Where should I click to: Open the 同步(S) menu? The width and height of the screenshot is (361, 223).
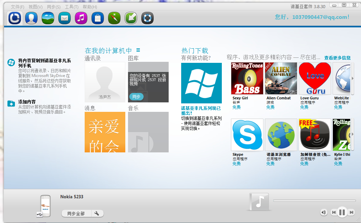(54, 7)
